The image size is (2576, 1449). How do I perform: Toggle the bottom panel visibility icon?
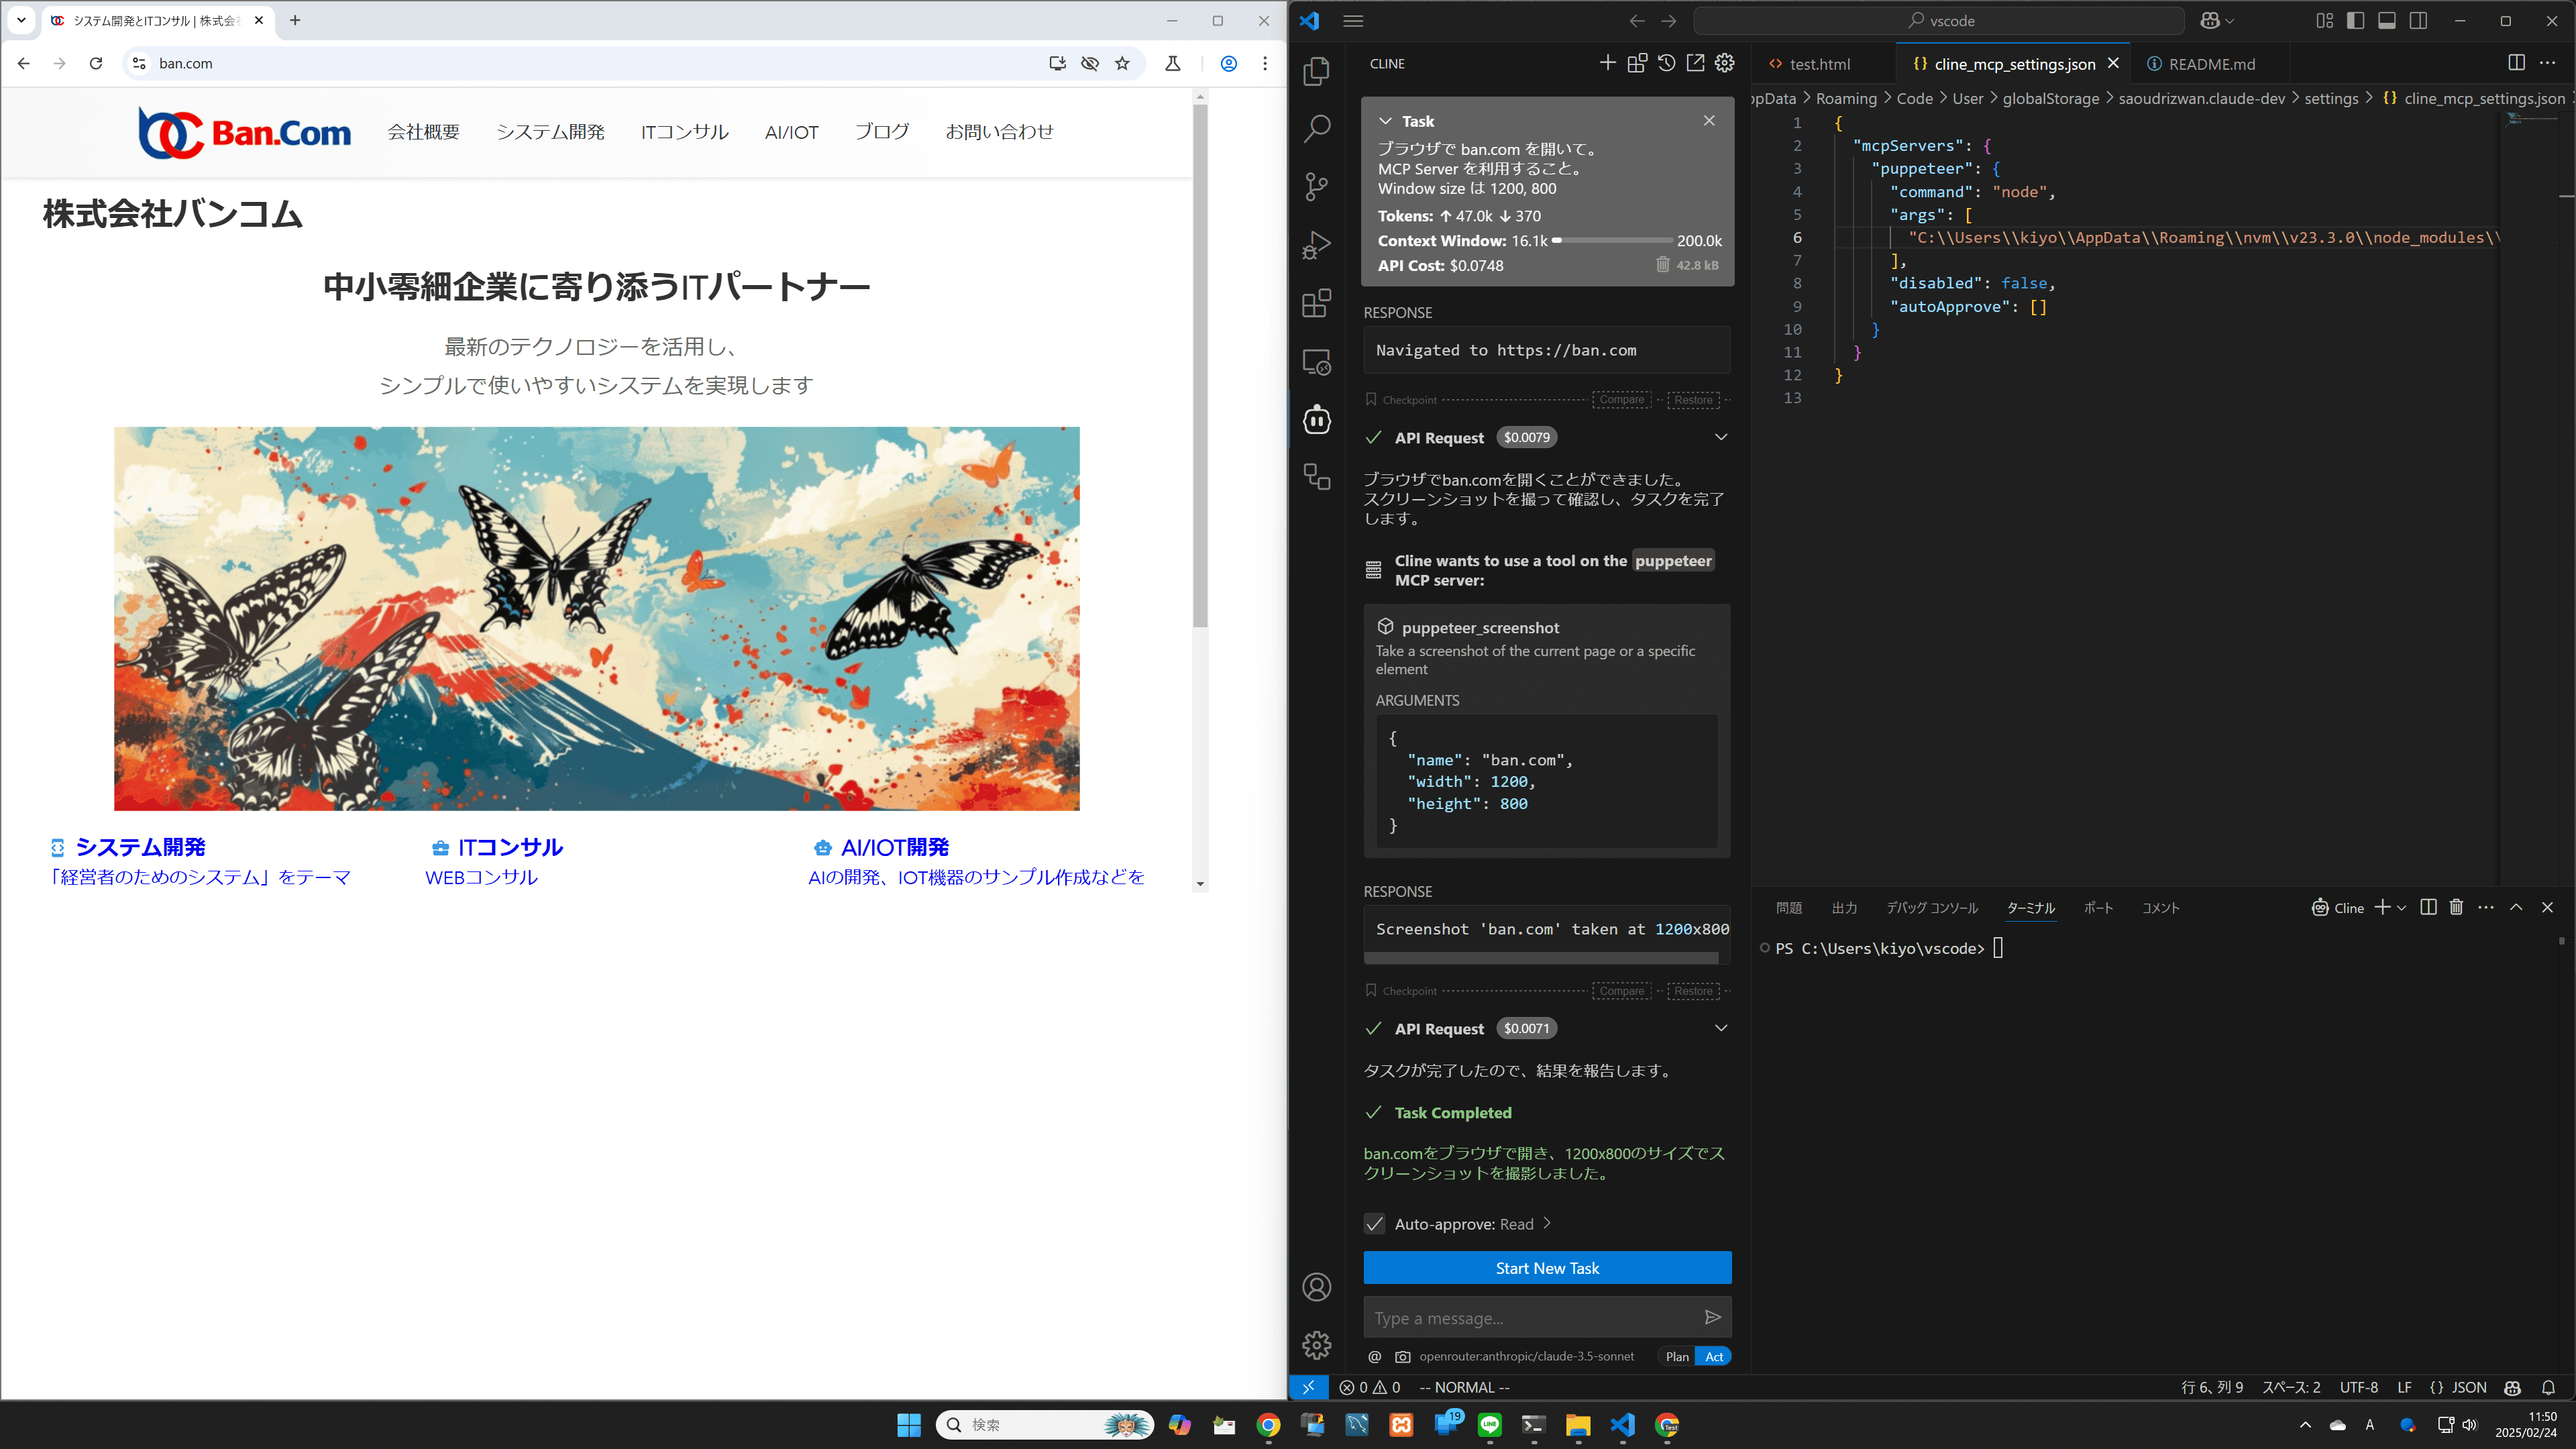pyautogui.click(x=2388, y=20)
